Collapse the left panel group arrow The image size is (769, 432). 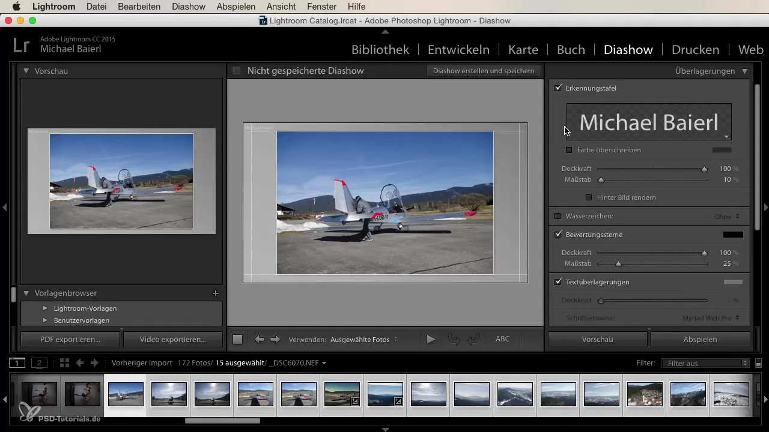click(4, 207)
